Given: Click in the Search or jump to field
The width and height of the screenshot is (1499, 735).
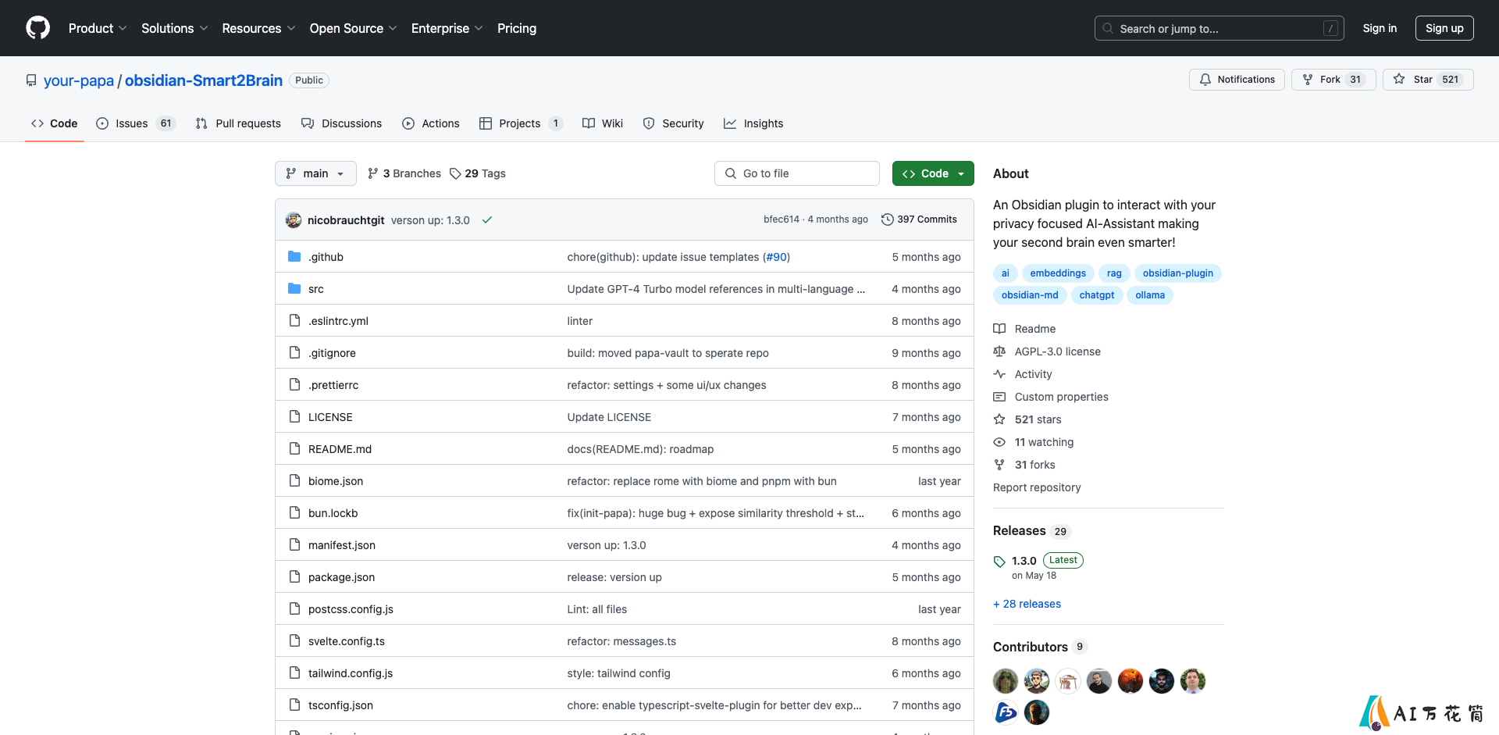Looking at the screenshot, I should point(1219,28).
